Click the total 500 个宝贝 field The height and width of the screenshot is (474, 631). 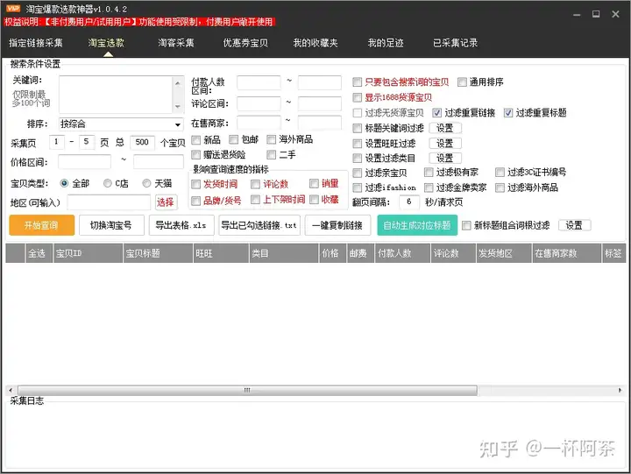[142, 143]
